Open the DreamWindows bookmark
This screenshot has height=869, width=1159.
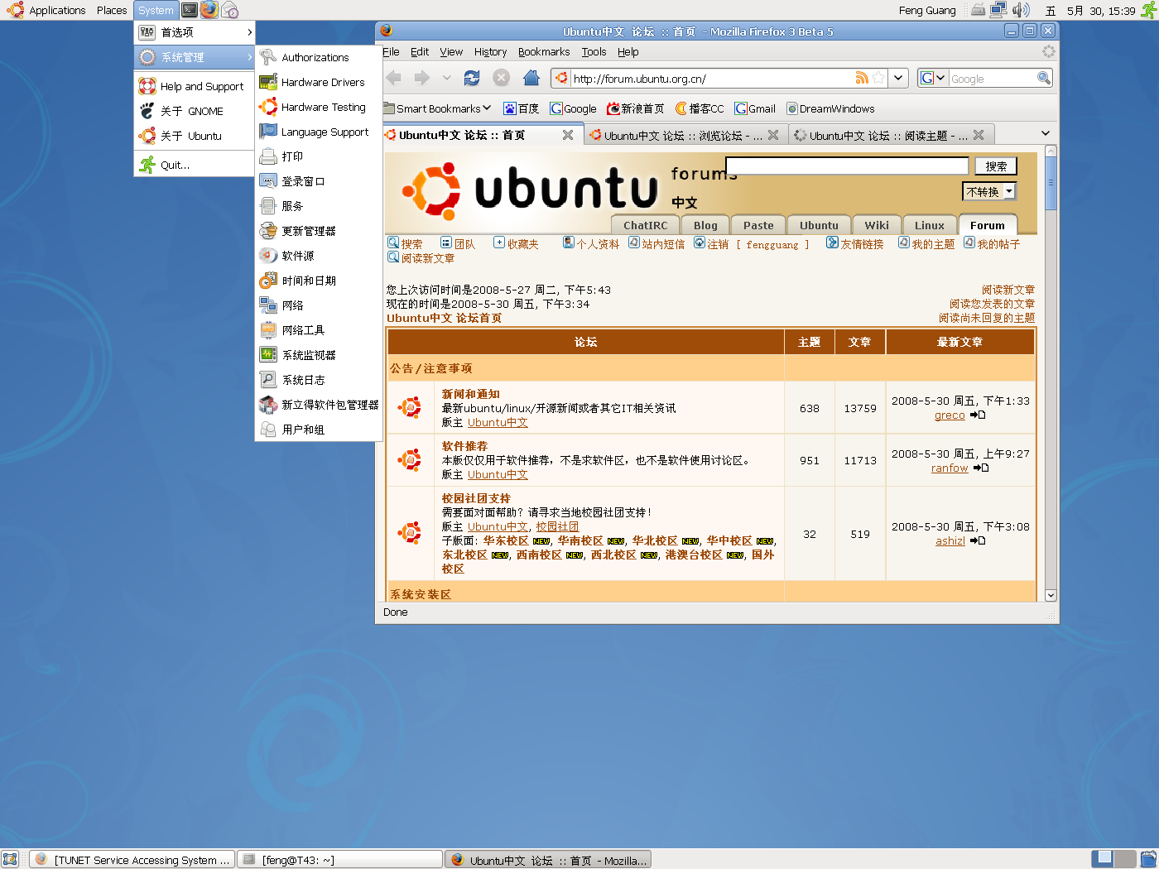point(830,108)
